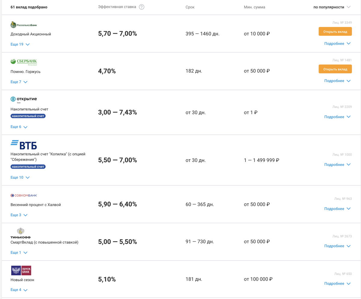Click 'накопительный счет' badge under Otkritie

[28, 116]
